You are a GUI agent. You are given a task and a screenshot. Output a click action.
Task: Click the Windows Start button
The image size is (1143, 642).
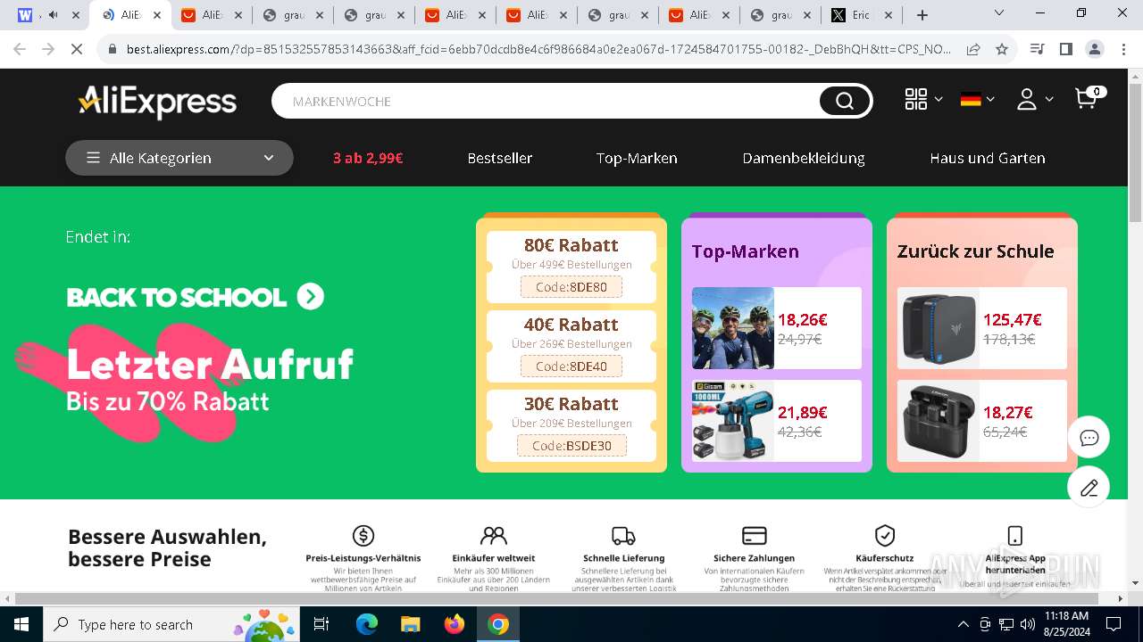[21, 624]
